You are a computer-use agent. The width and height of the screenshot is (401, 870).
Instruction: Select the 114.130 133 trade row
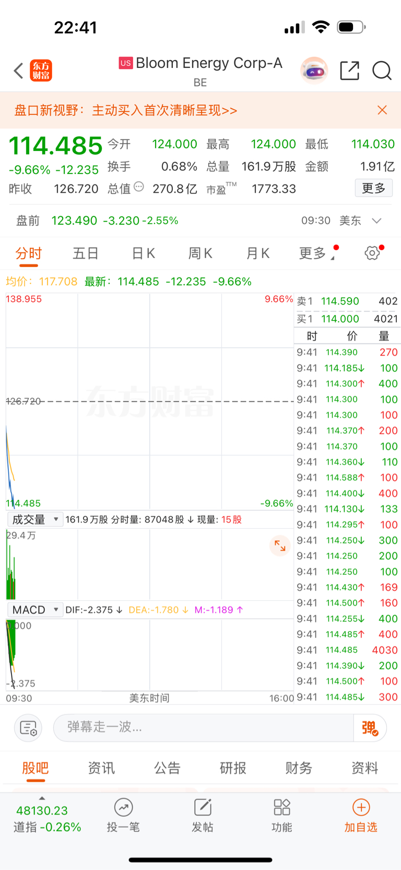tap(347, 509)
